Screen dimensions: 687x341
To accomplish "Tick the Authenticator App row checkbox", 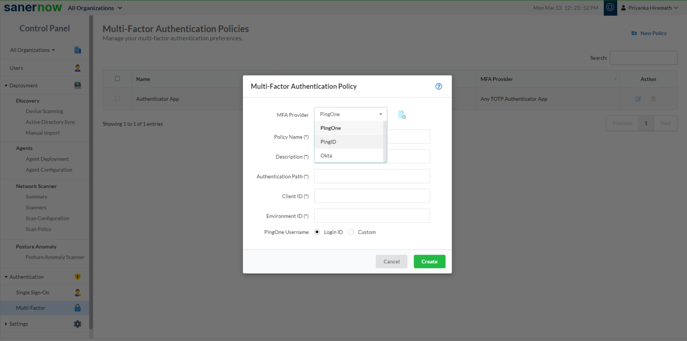I will coord(117,98).
